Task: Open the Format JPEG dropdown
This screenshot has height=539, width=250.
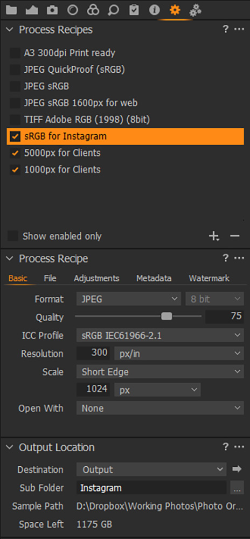Action: pyautogui.click(x=129, y=299)
